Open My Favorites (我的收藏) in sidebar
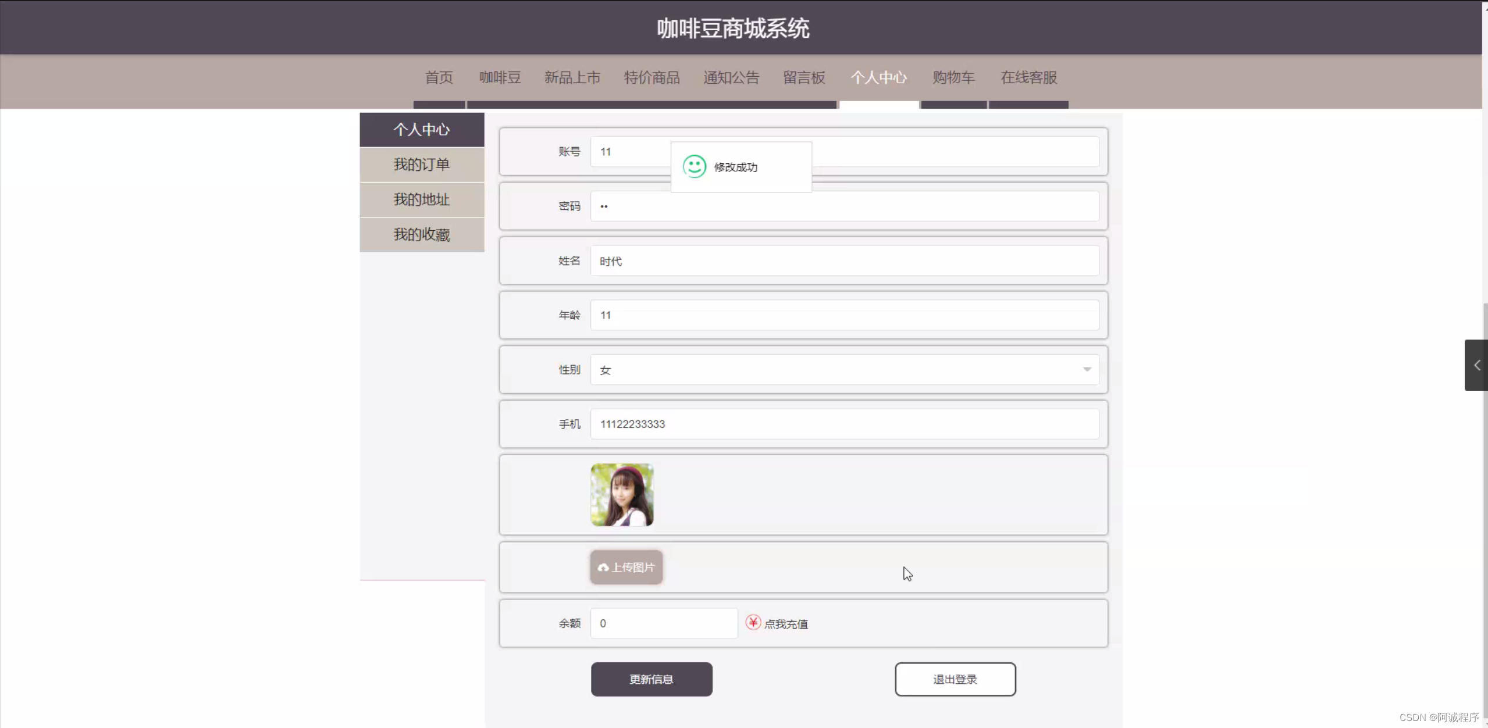Screen dimensions: 1488x728 click(421, 234)
